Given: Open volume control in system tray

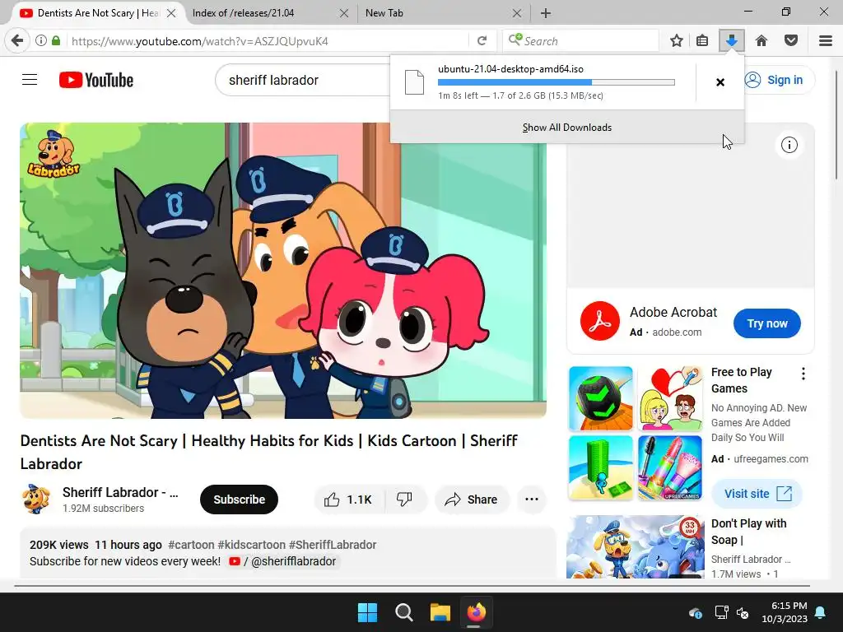Looking at the screenshot, I should coord(743,612).
